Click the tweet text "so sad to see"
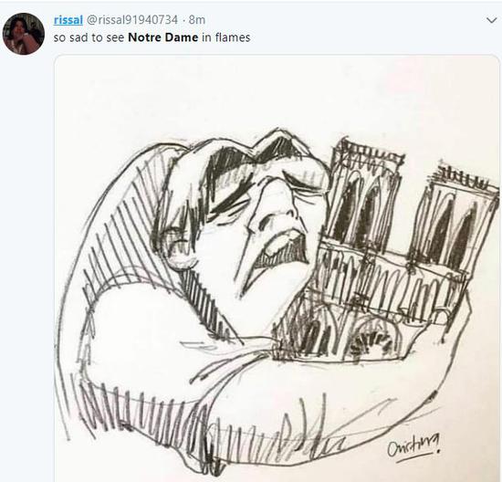 89,37
